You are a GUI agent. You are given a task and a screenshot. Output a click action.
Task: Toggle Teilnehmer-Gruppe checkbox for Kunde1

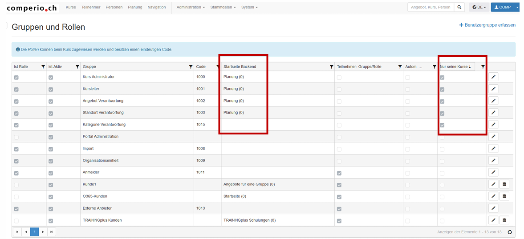point(339,185)
